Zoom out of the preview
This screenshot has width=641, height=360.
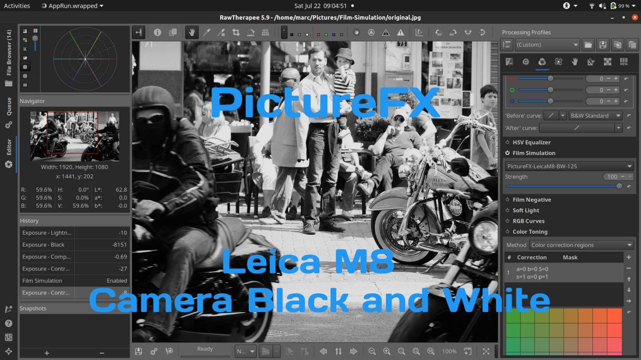pyautogui.click(x=372, y=351)
